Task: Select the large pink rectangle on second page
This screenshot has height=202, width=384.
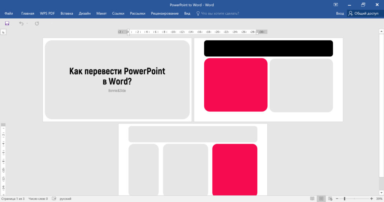Action: pyautogui.click(x=235, y=85)
